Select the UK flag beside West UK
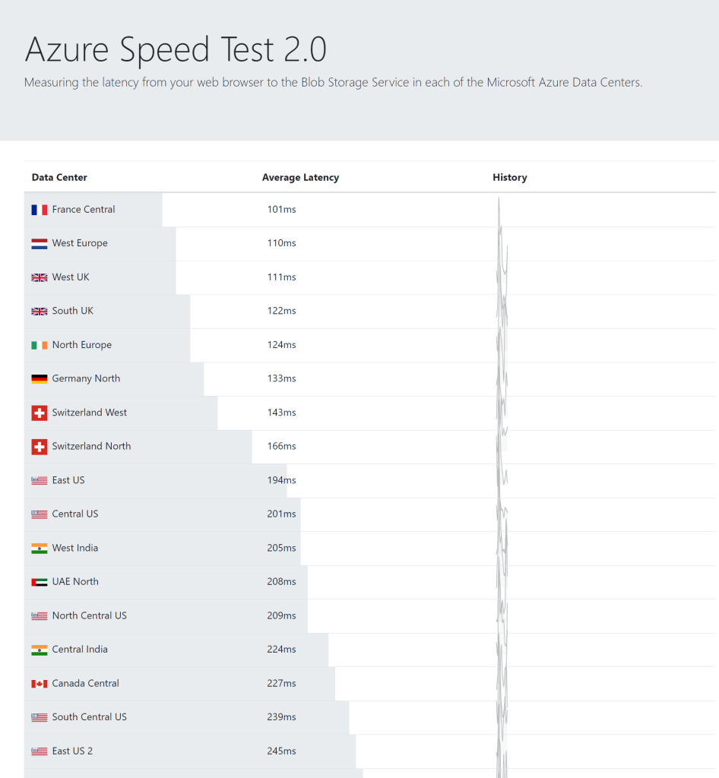This screenshot has height=778, width=719. point(39,277)
